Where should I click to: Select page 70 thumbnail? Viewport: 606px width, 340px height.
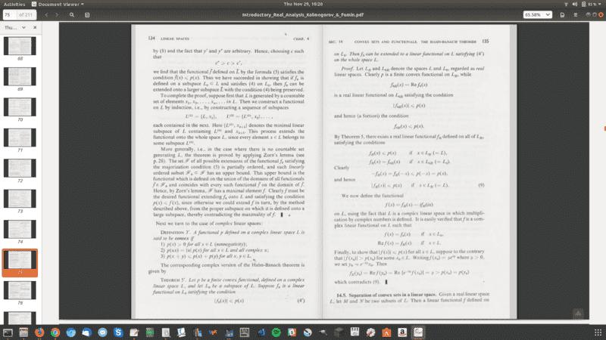pos(20,107)
